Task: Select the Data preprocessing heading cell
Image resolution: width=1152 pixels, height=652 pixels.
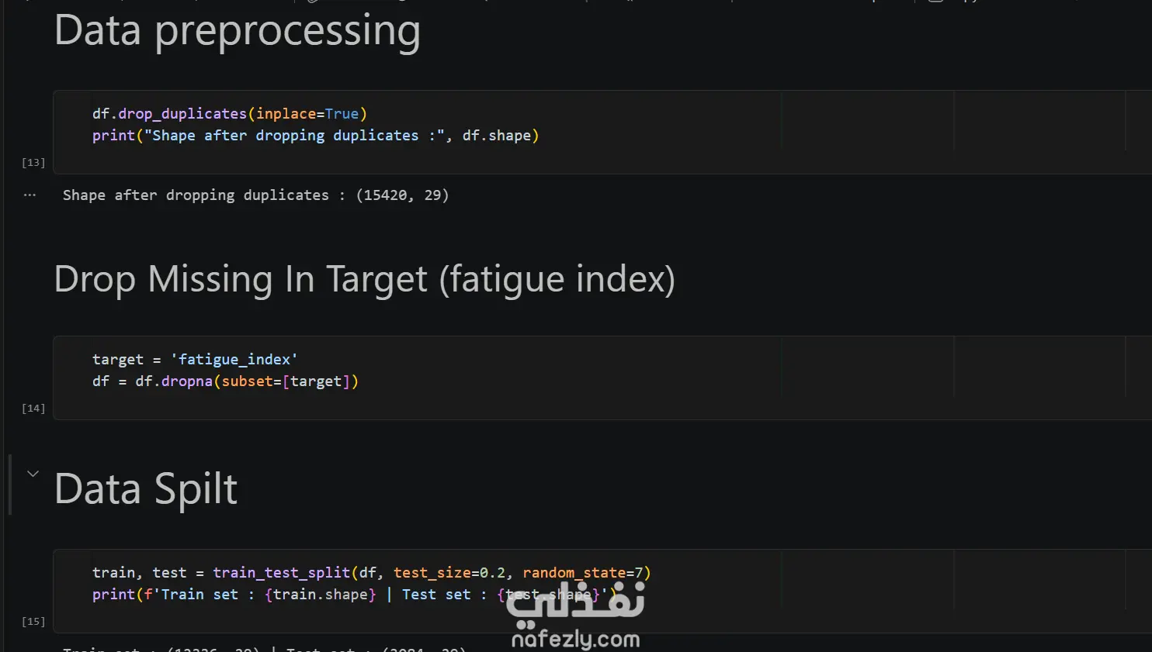Action: click(x=238, y=32)
